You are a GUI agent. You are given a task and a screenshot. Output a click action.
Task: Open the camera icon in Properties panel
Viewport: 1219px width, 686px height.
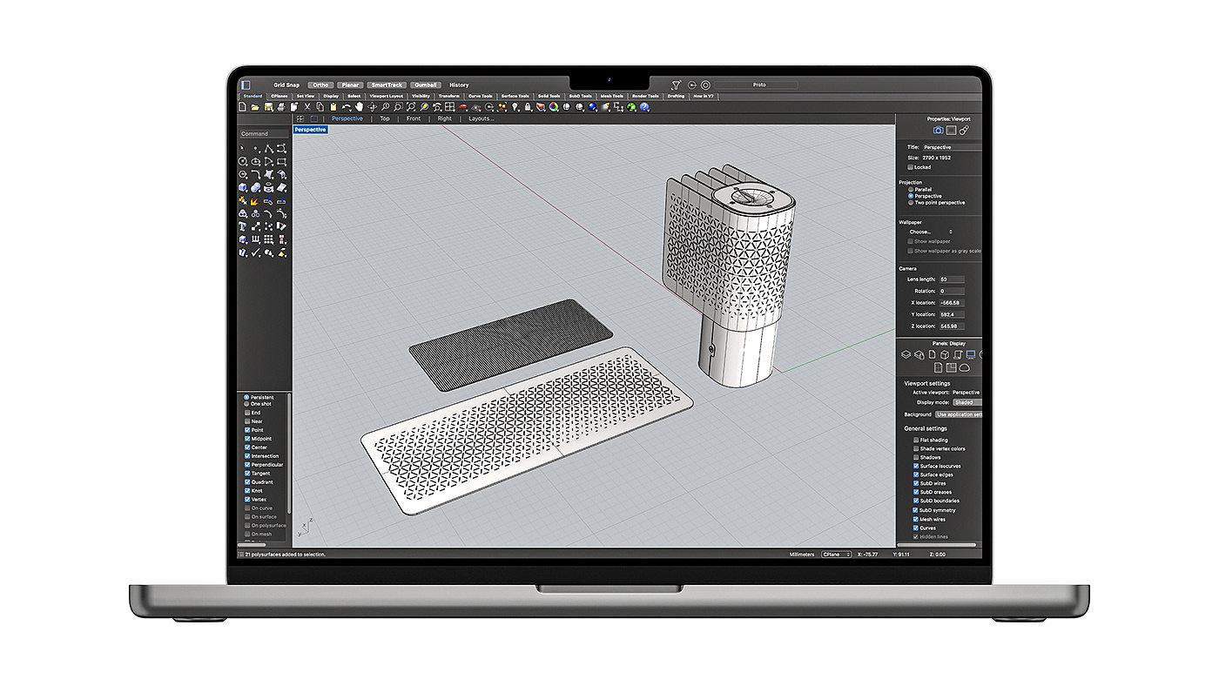point(938,131)
